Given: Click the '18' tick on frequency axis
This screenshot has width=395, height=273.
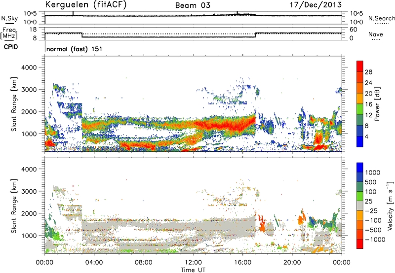Looking at the screenshot, I should (33, 30).
